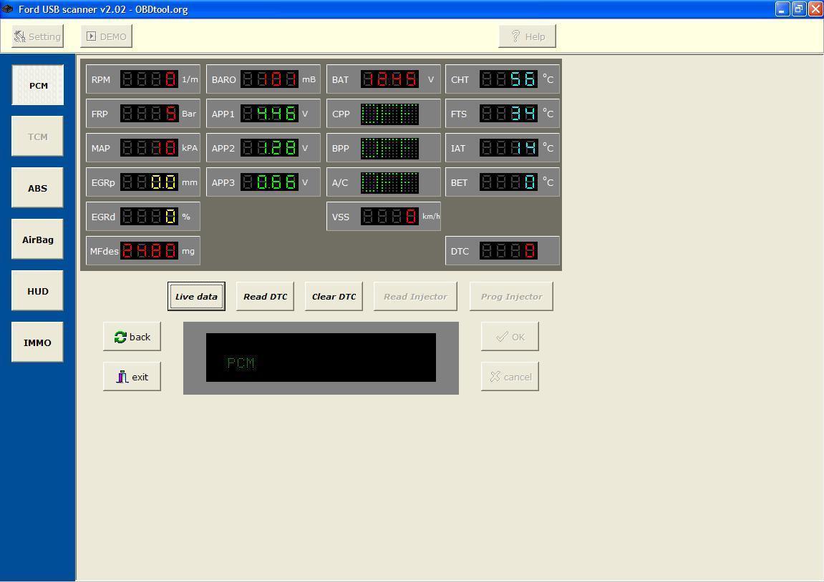Click the MFdes mg readout
The height and width of the screenshot is (582, 824).
coord(149,251)
